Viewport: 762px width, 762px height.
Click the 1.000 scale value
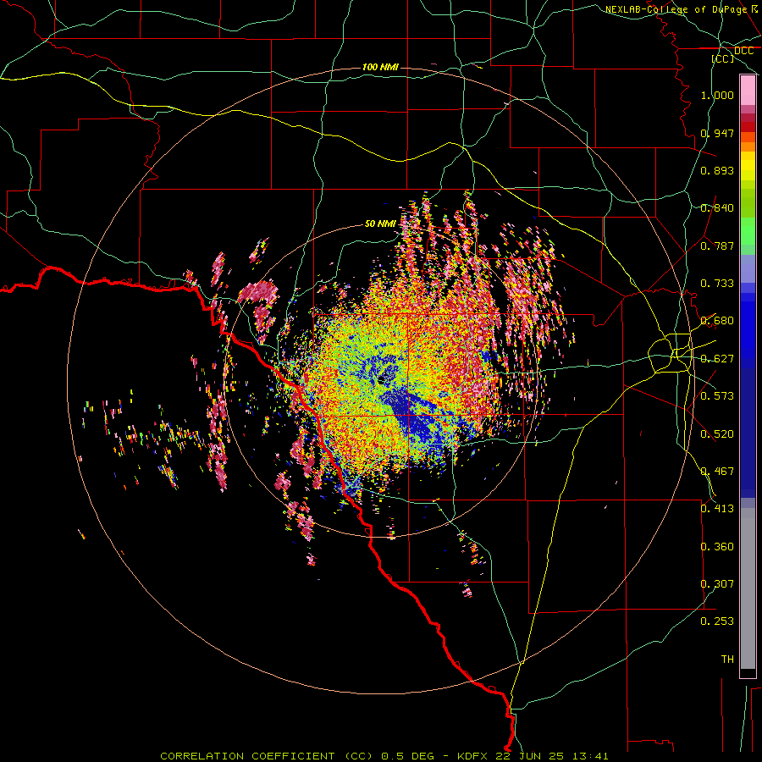717,95
